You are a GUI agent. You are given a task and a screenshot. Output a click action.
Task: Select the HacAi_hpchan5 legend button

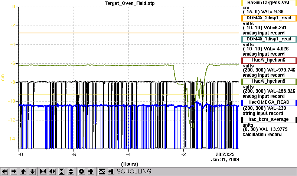click(x=269, y=81)
